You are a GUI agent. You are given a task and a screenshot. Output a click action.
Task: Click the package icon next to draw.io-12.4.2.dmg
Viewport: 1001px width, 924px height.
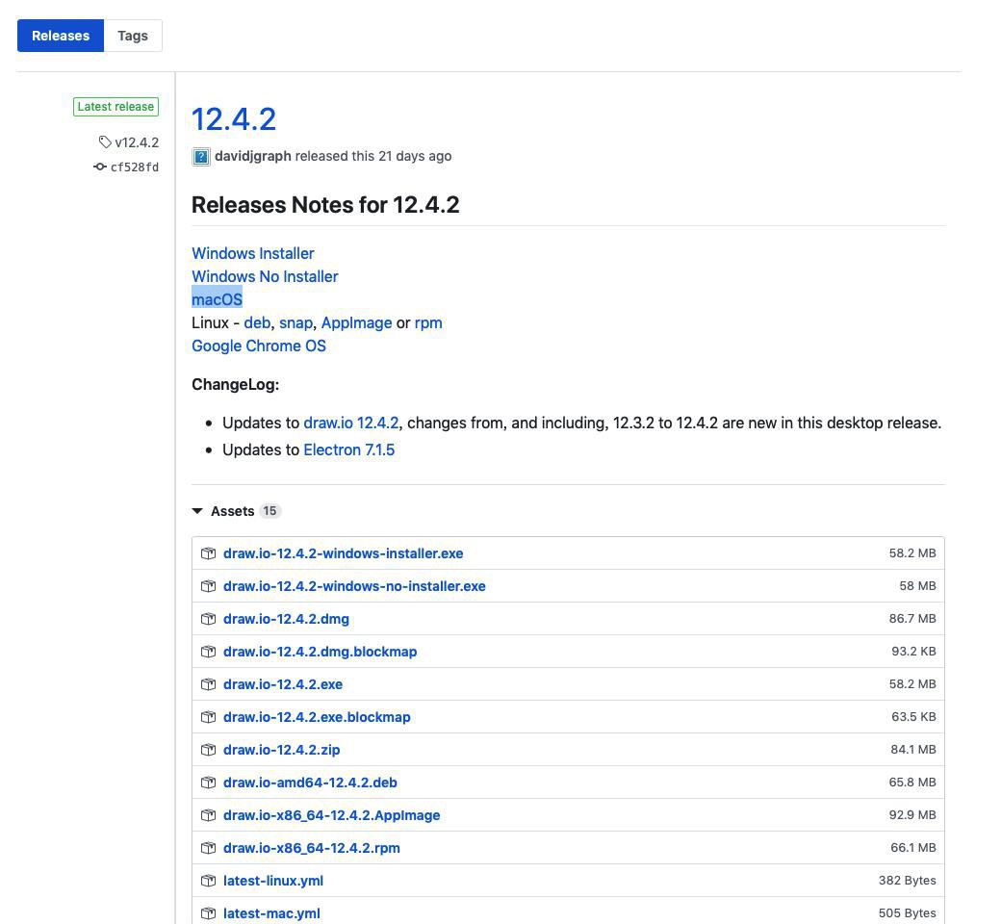click(208, 619)
